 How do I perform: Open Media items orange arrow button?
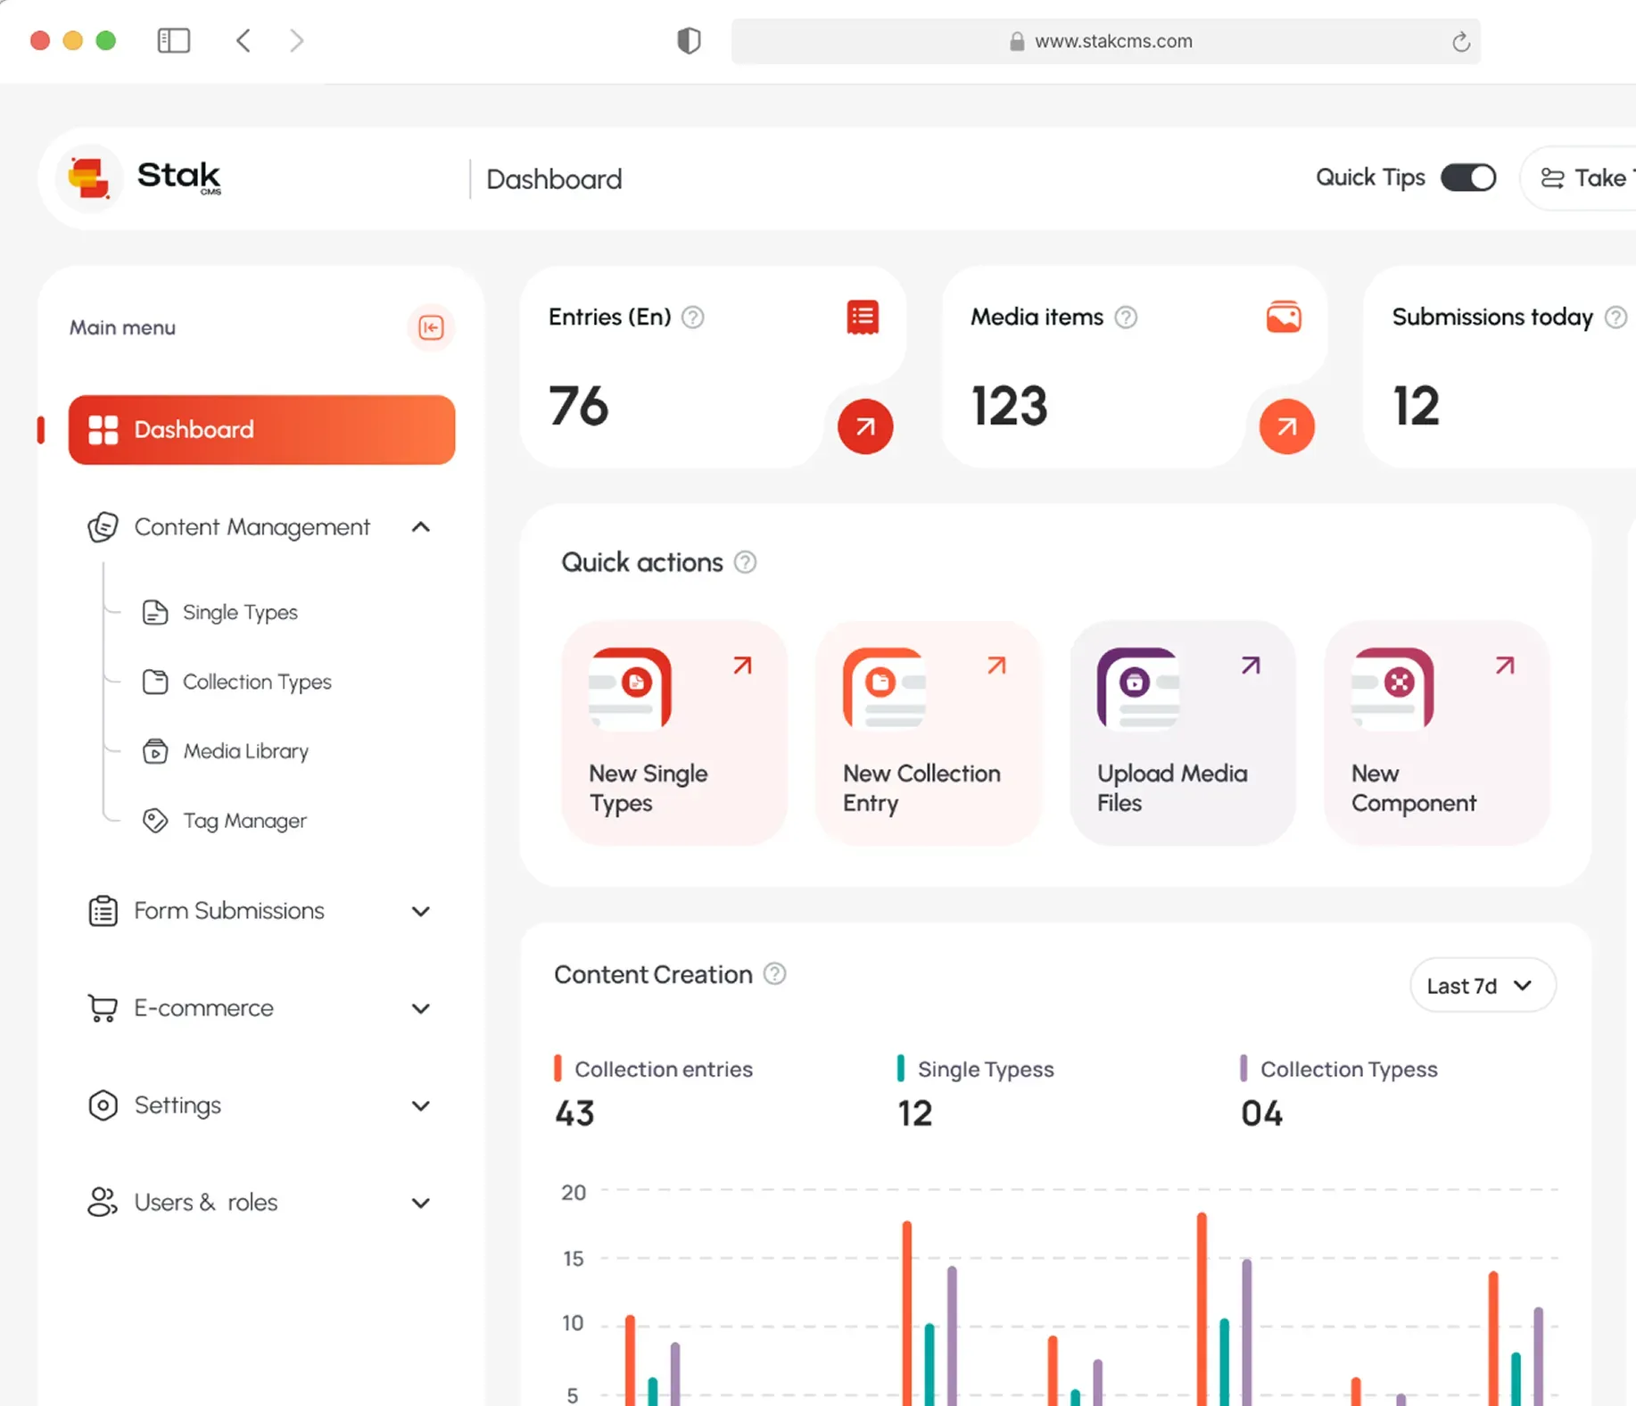(1285, 426)
